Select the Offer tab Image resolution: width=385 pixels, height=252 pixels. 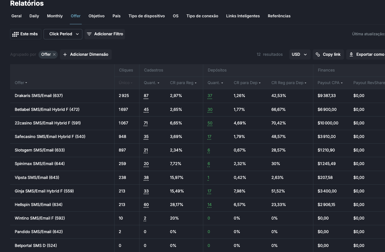pyautogui.click(x=76, y=16)
